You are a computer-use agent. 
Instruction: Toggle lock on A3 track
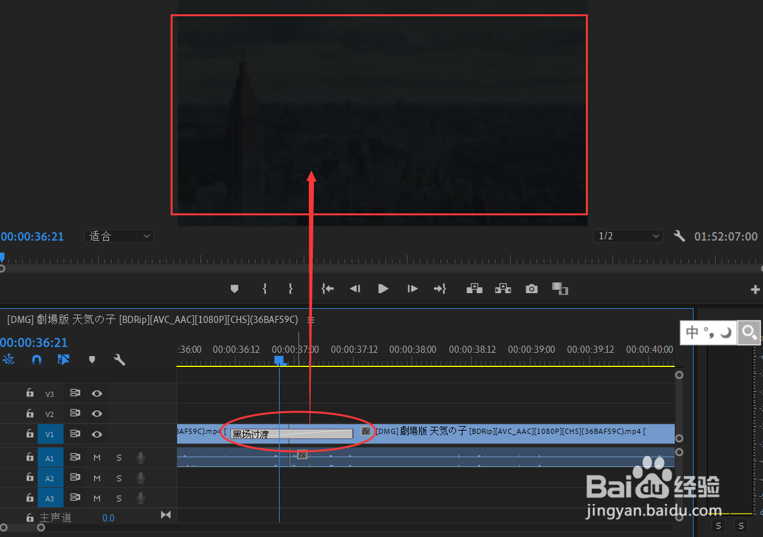click(x=30, y=498)
